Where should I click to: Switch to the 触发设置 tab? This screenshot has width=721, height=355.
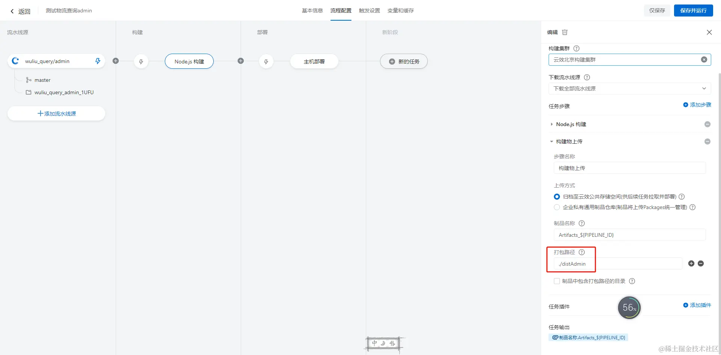pos(370,11)
